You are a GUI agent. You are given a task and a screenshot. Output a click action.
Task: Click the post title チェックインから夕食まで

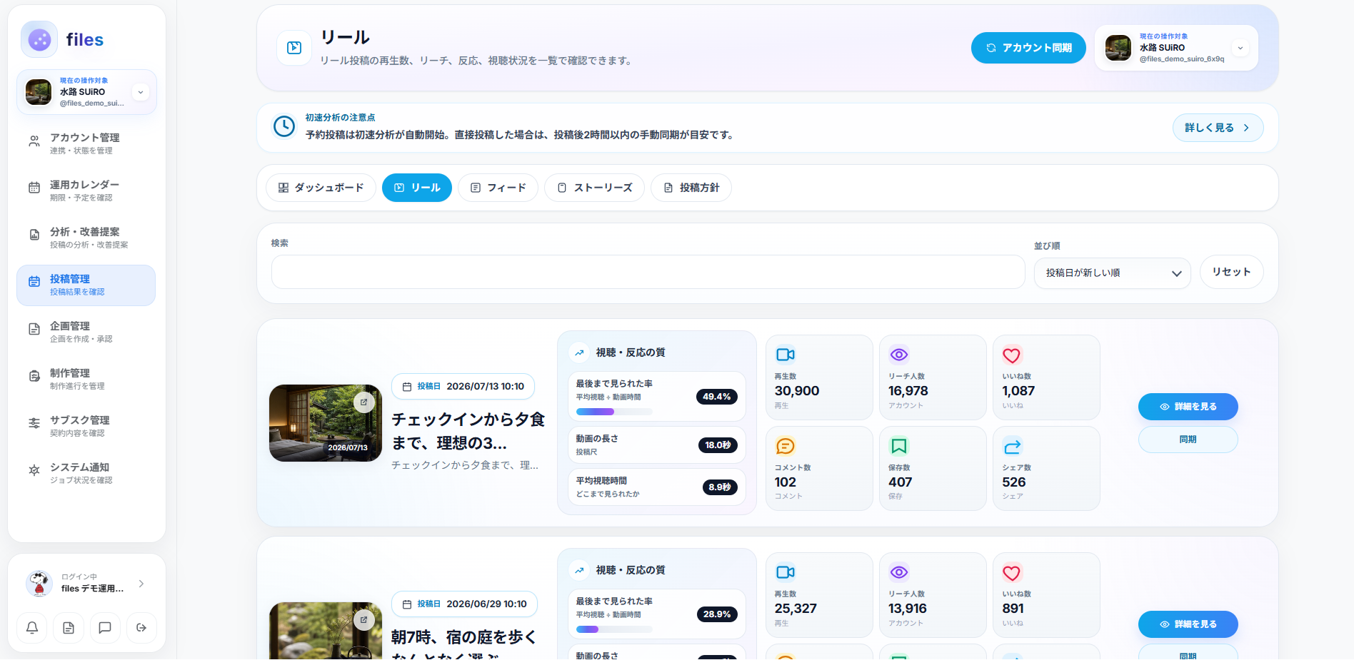point(468,431)
